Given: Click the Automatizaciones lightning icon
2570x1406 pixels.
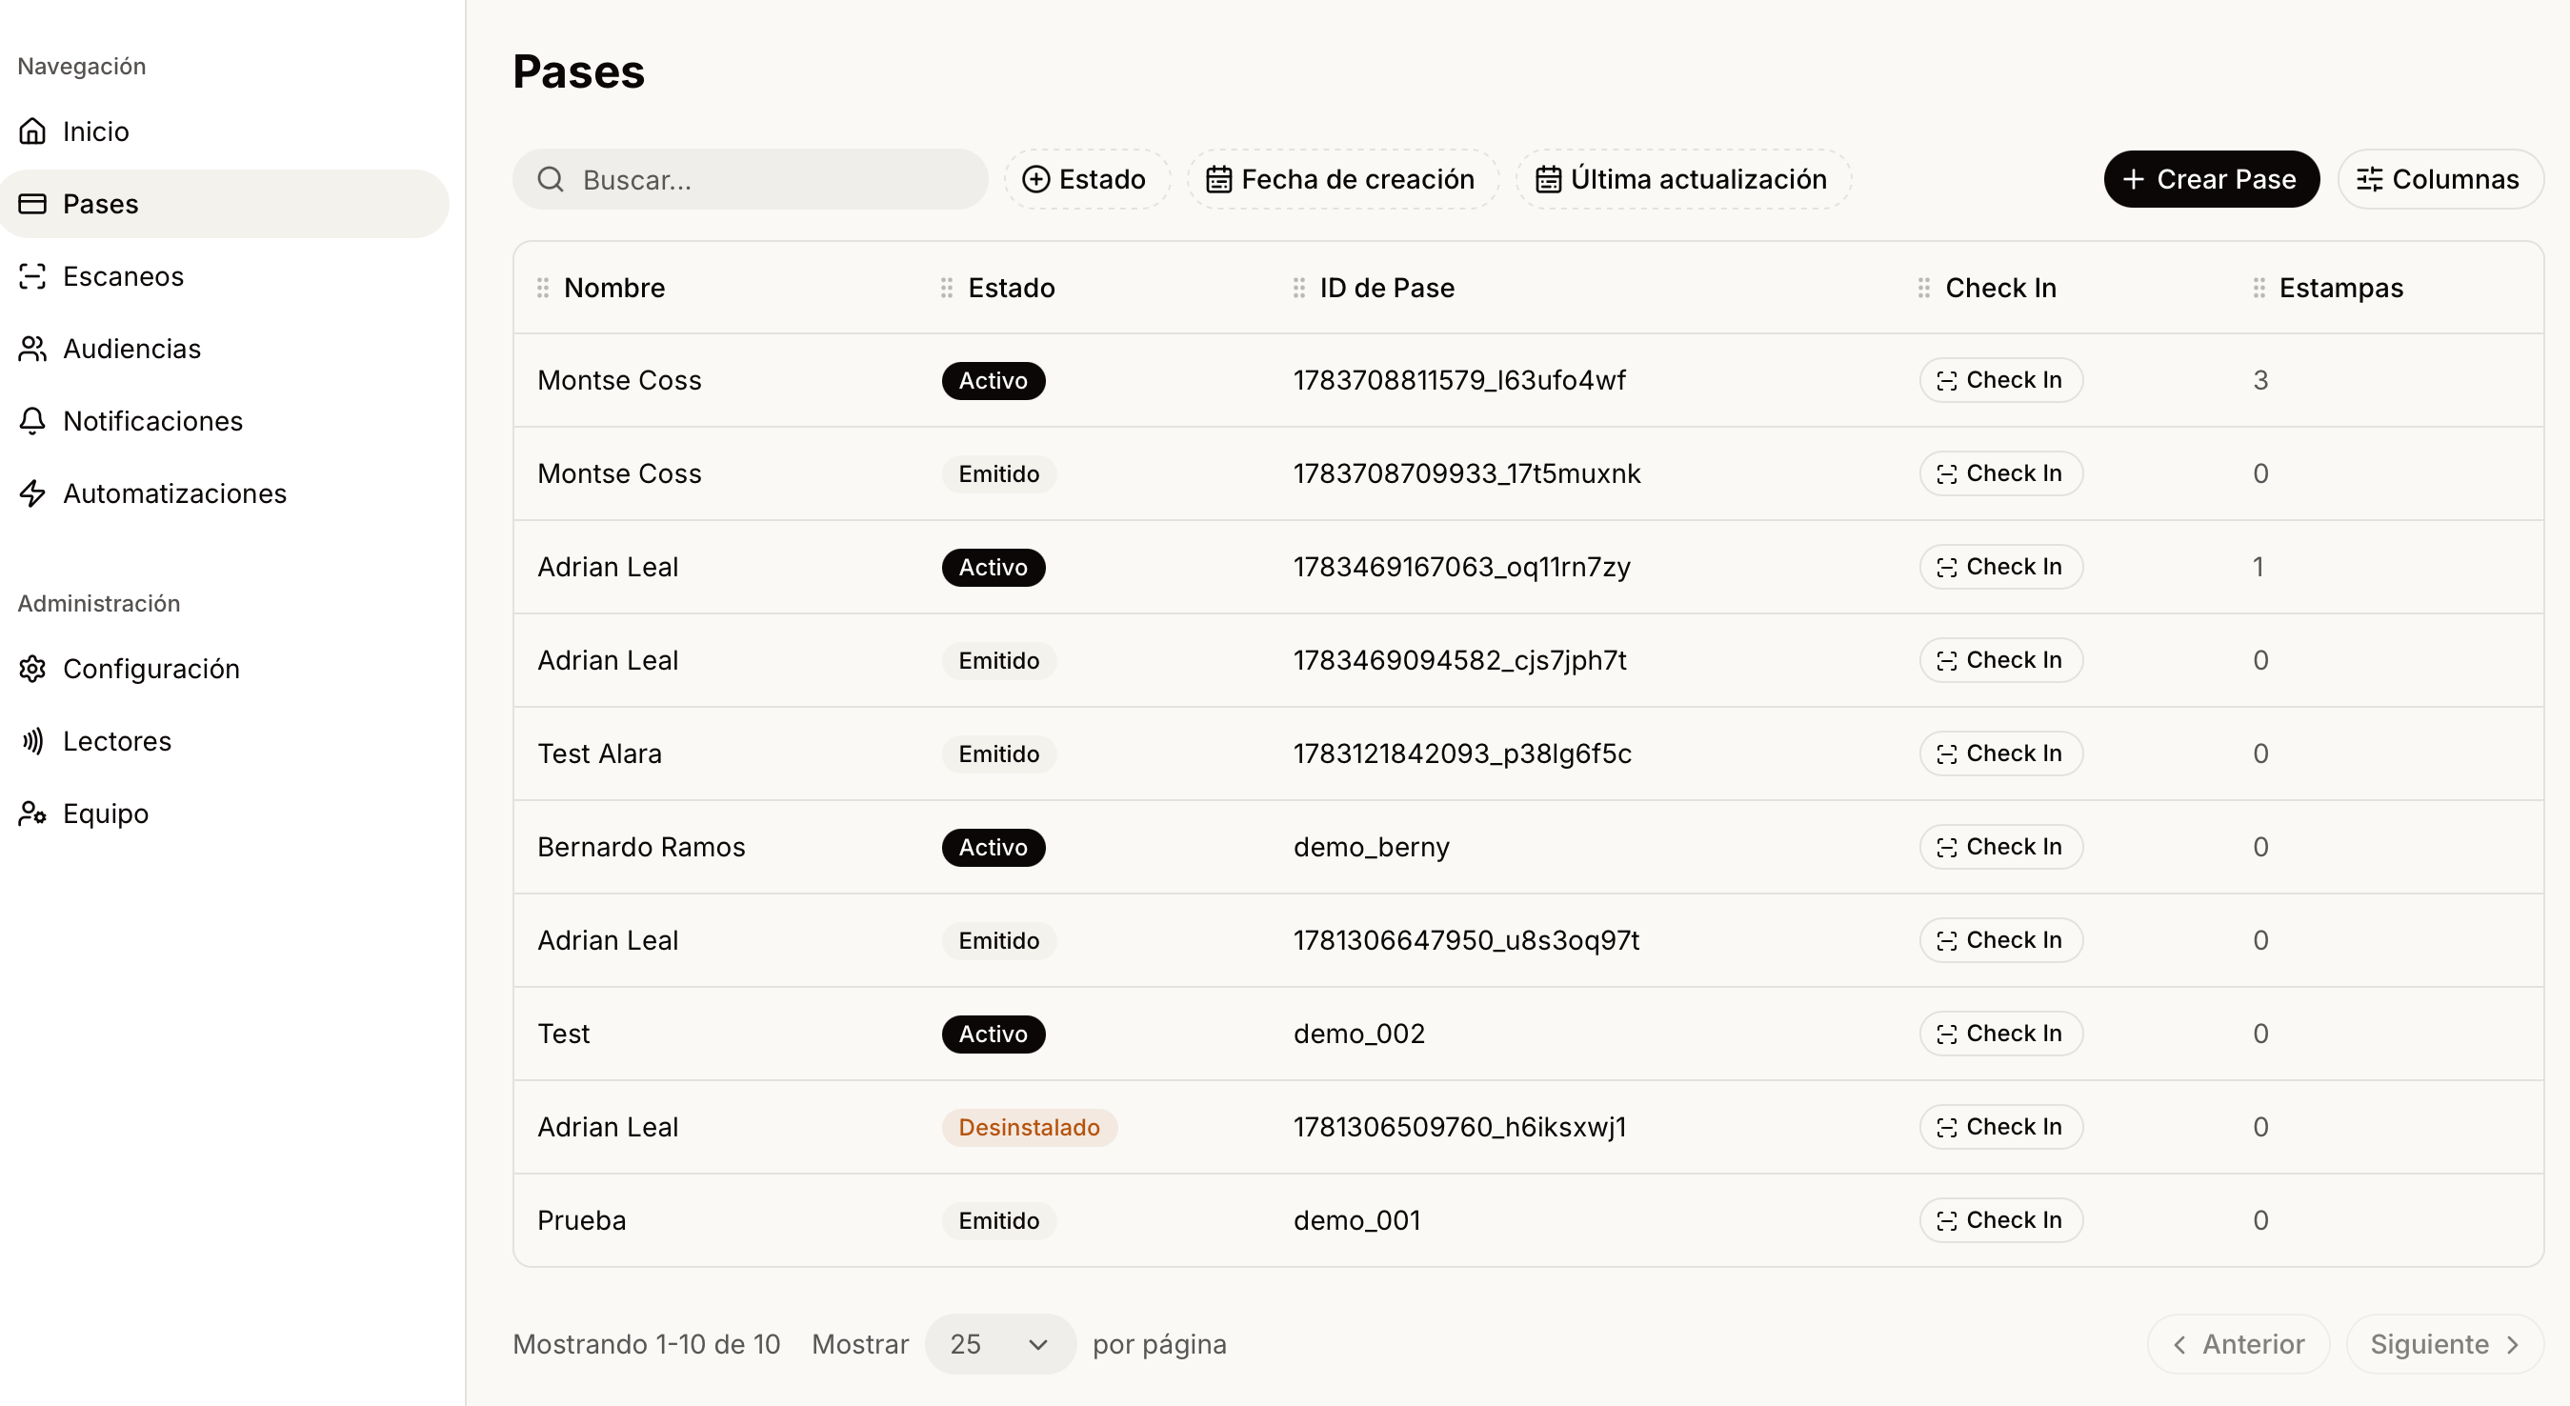Looking at the screenshot, I should (33, 492).
